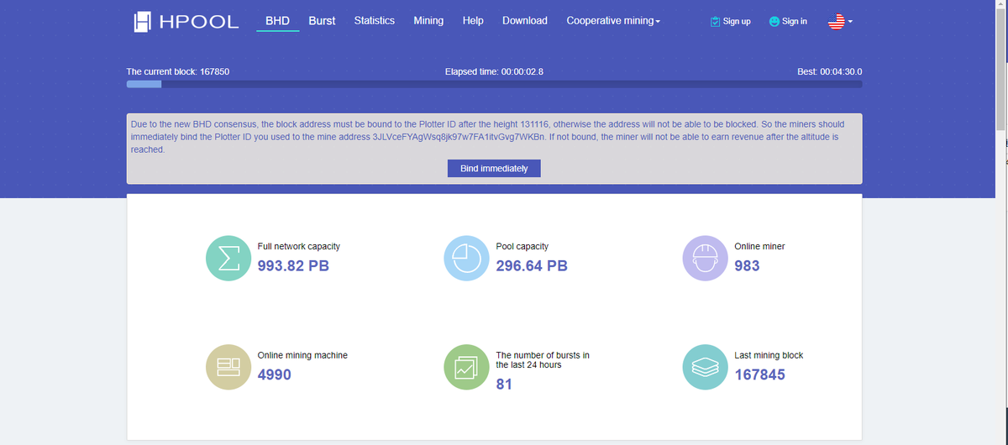1008x445 pixels.
Task: Expand the Cooperative mining menu
Action: [613, 21]
